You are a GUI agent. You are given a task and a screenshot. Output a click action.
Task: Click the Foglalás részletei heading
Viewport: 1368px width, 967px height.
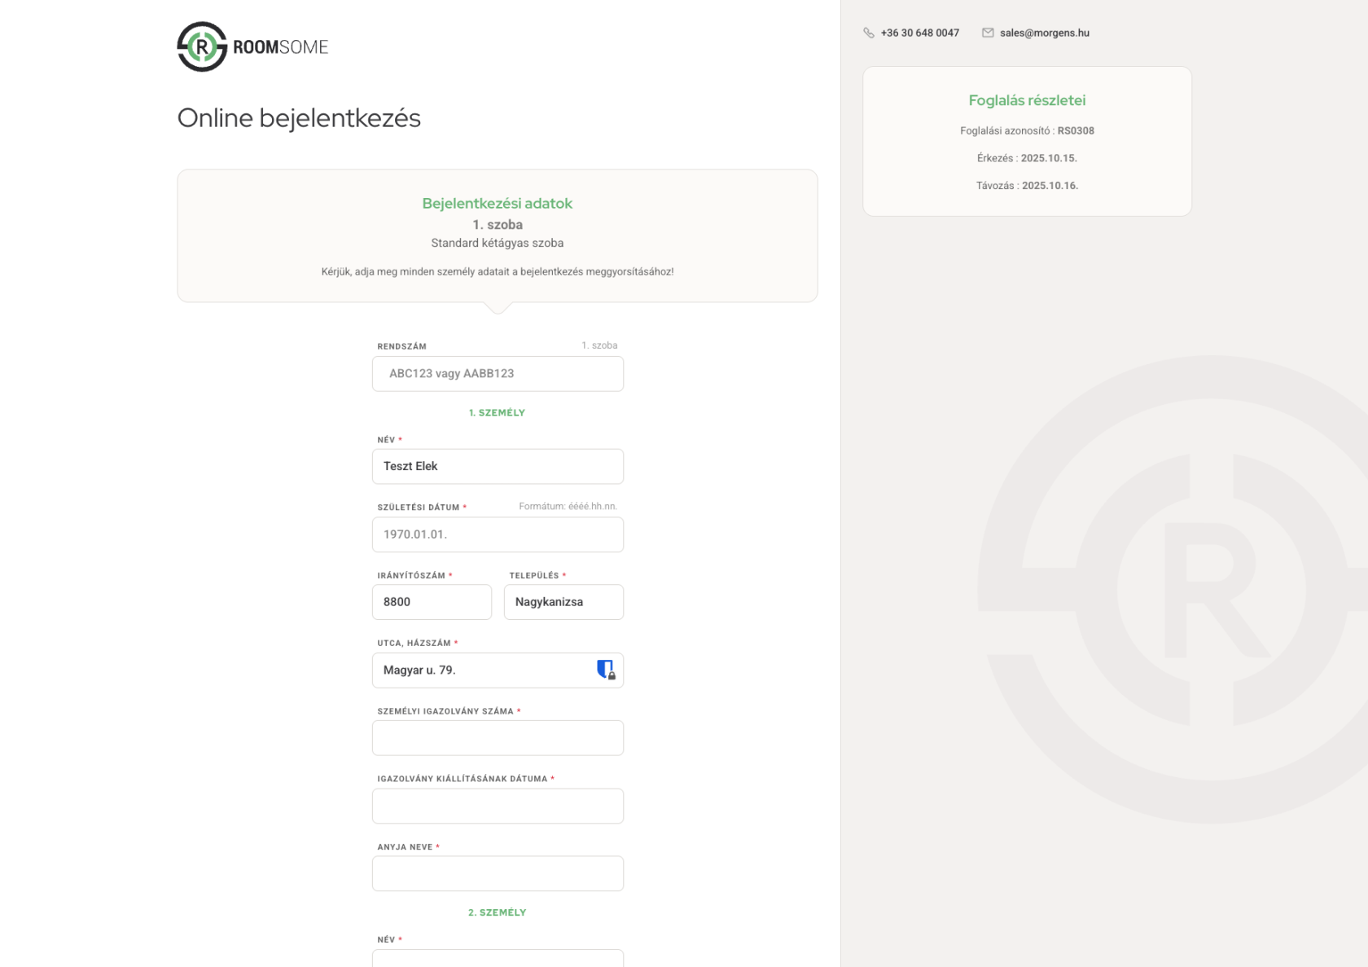[1027, 100]
